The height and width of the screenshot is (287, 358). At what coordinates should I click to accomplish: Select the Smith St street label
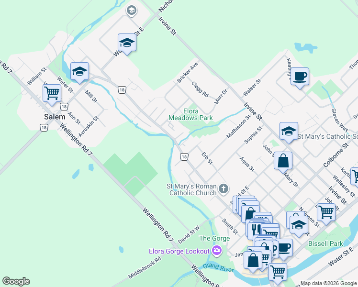tap(230, 226)
